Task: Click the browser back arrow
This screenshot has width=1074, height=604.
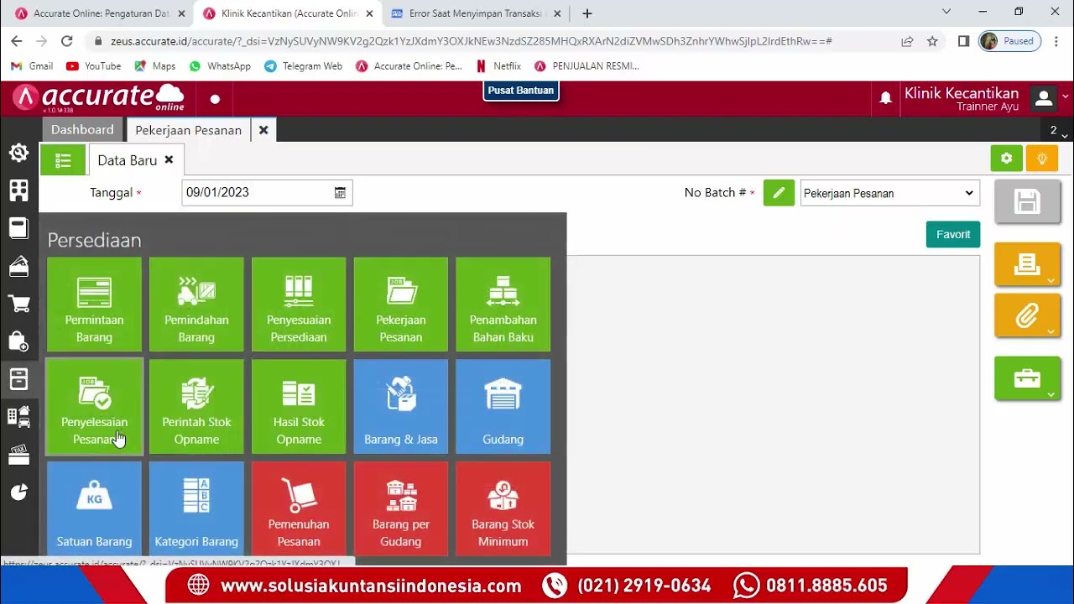Action: pyautogui.click(x=17, y=41)
